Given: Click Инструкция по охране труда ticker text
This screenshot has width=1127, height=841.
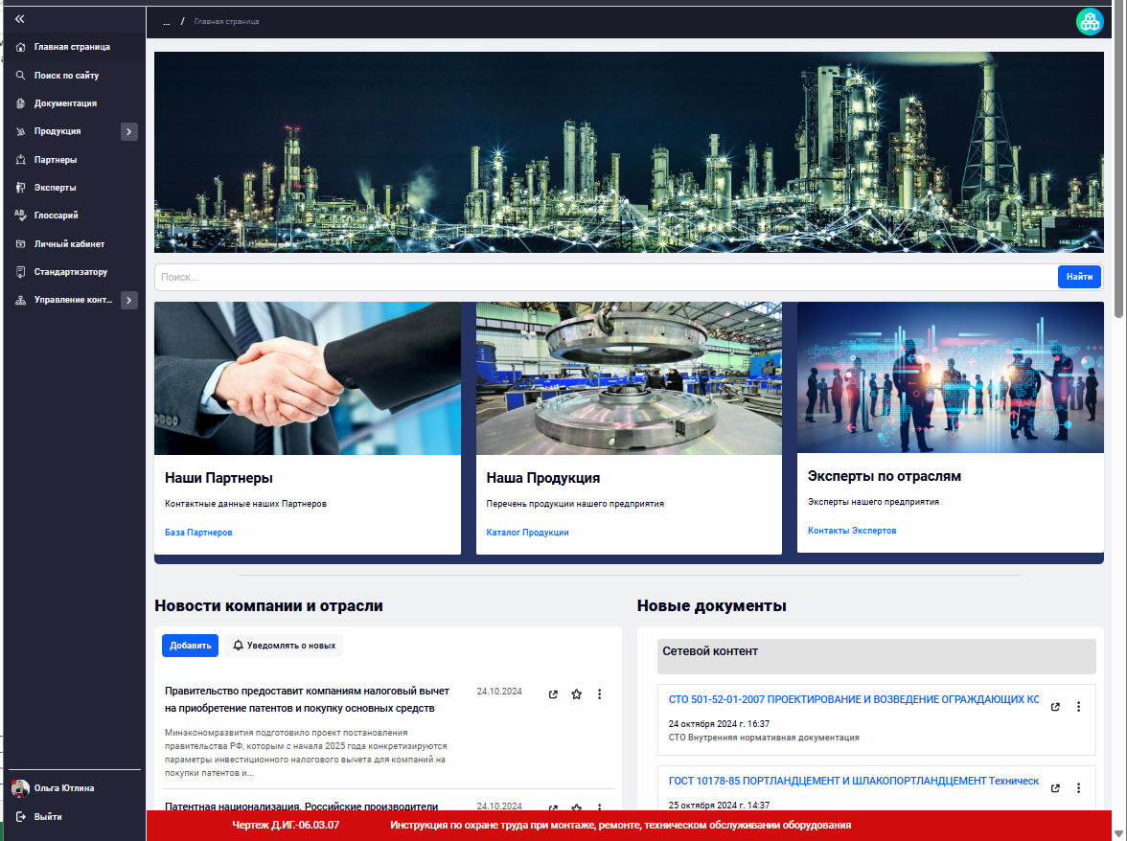Looking at the screenshot, I should pyautogui.click(x=620, y=826).
